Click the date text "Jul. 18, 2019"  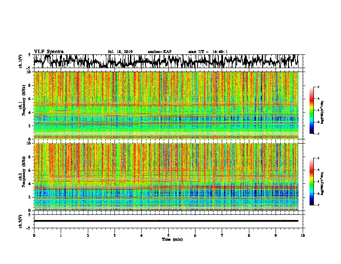[x=120, y=52]
